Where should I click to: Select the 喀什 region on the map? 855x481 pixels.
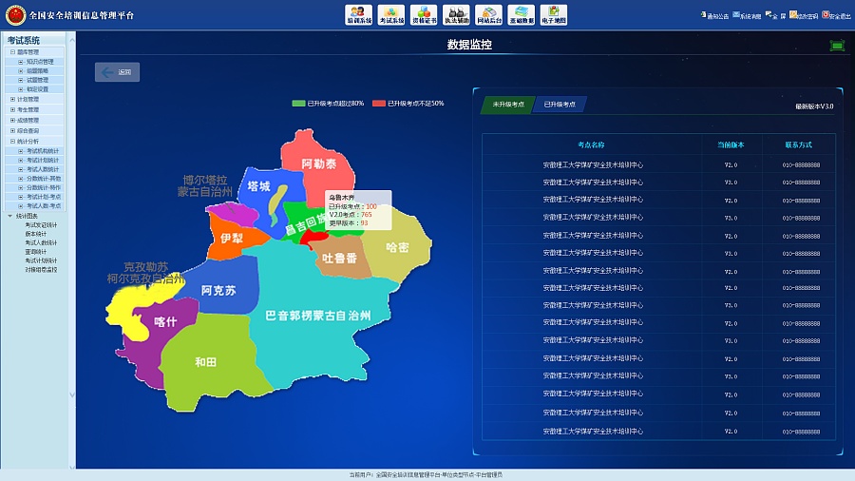pos(165,322)
